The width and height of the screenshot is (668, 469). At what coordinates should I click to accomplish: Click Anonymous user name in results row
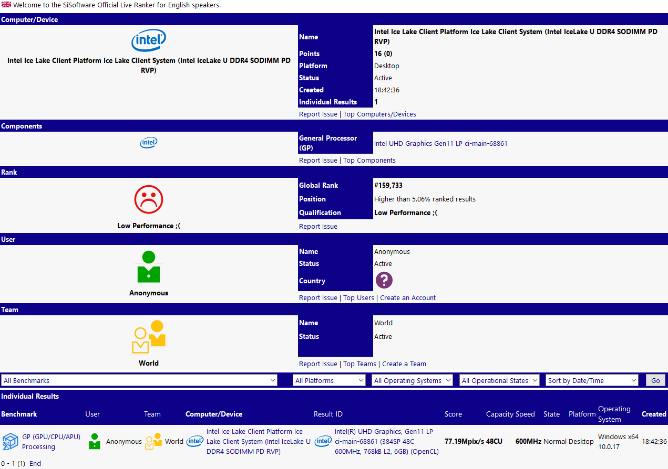click(124, 442)
